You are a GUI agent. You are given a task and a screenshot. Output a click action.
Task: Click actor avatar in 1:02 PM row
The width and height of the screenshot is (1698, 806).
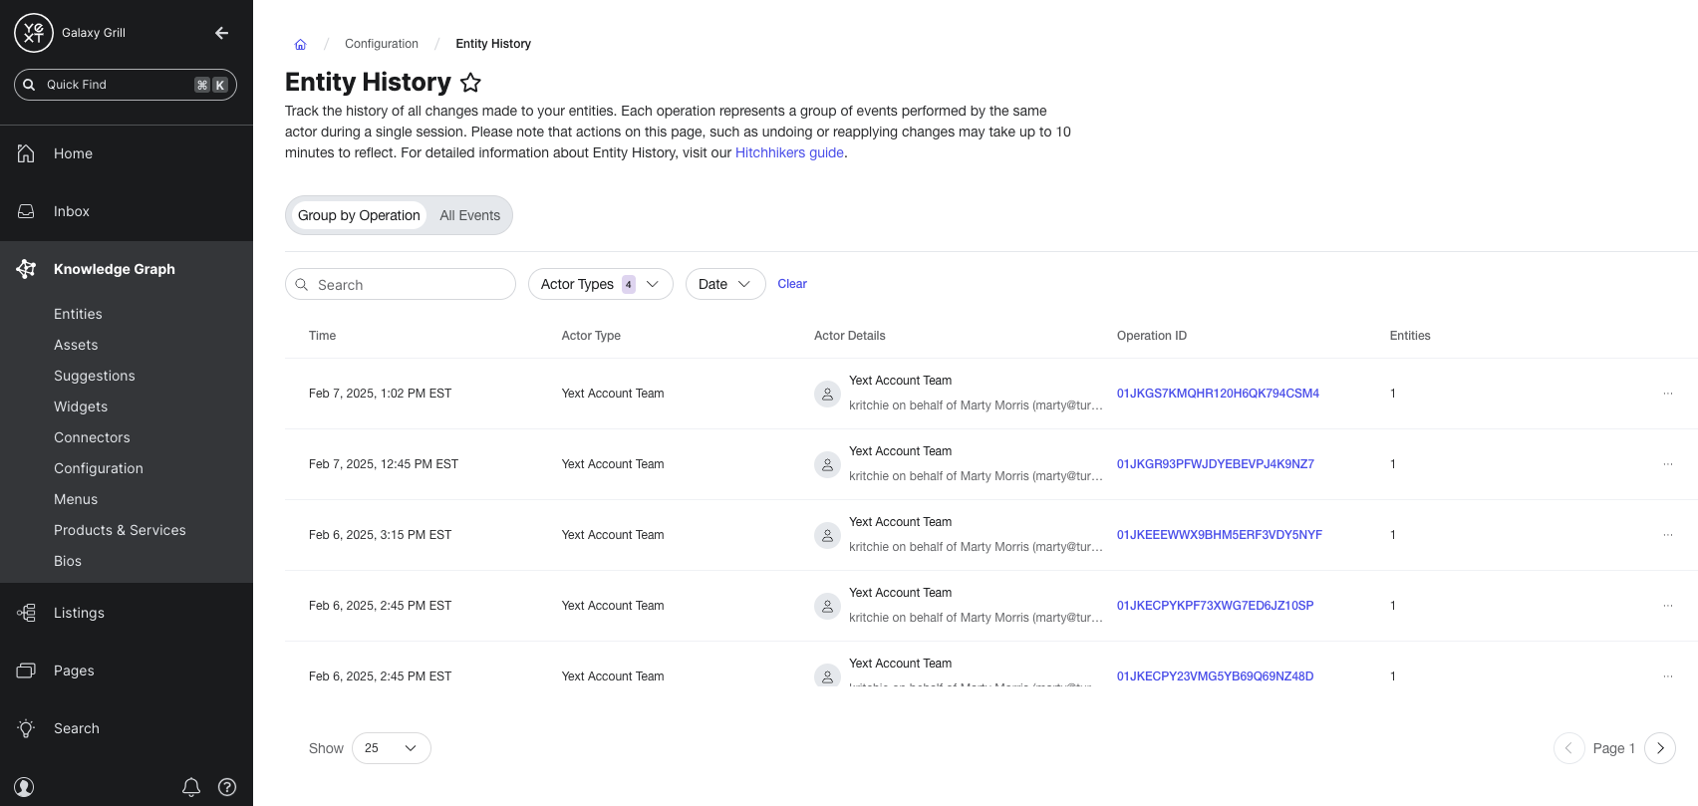point(827,394)
